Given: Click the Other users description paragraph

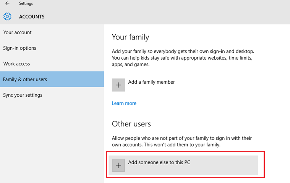Looking at the screenshot, I should tap(182, 141).
